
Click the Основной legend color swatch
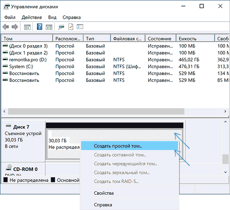click(53, 180)
